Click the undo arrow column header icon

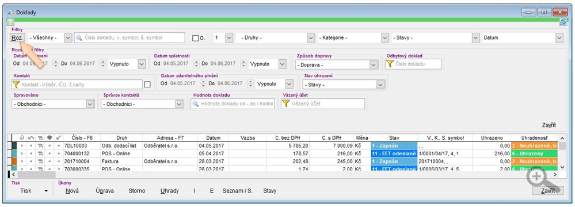[x=31, y=138]
